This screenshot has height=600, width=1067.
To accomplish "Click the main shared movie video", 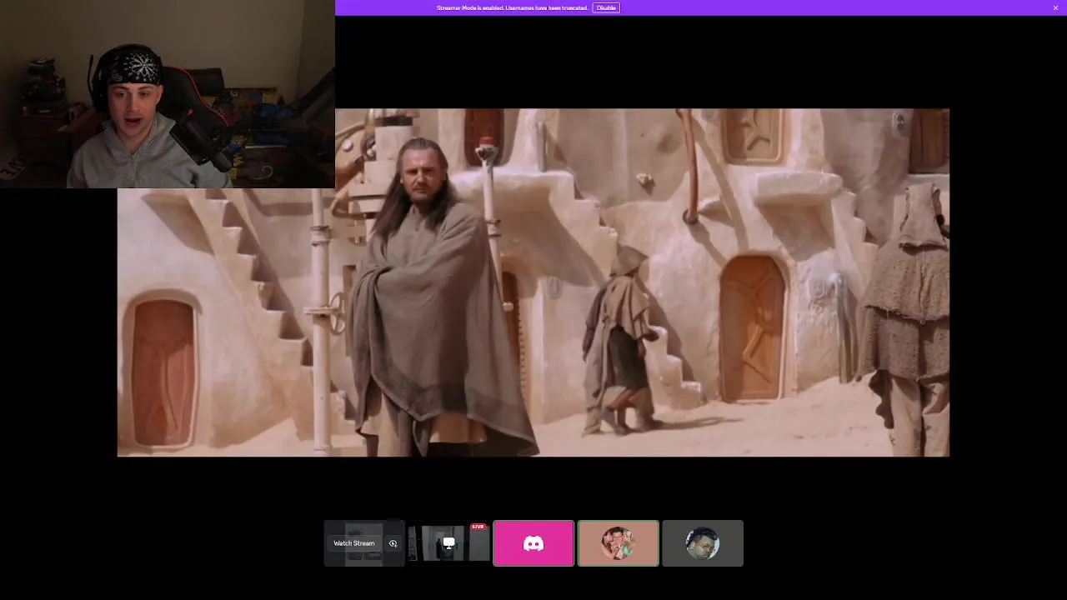I will coord(533,282).
